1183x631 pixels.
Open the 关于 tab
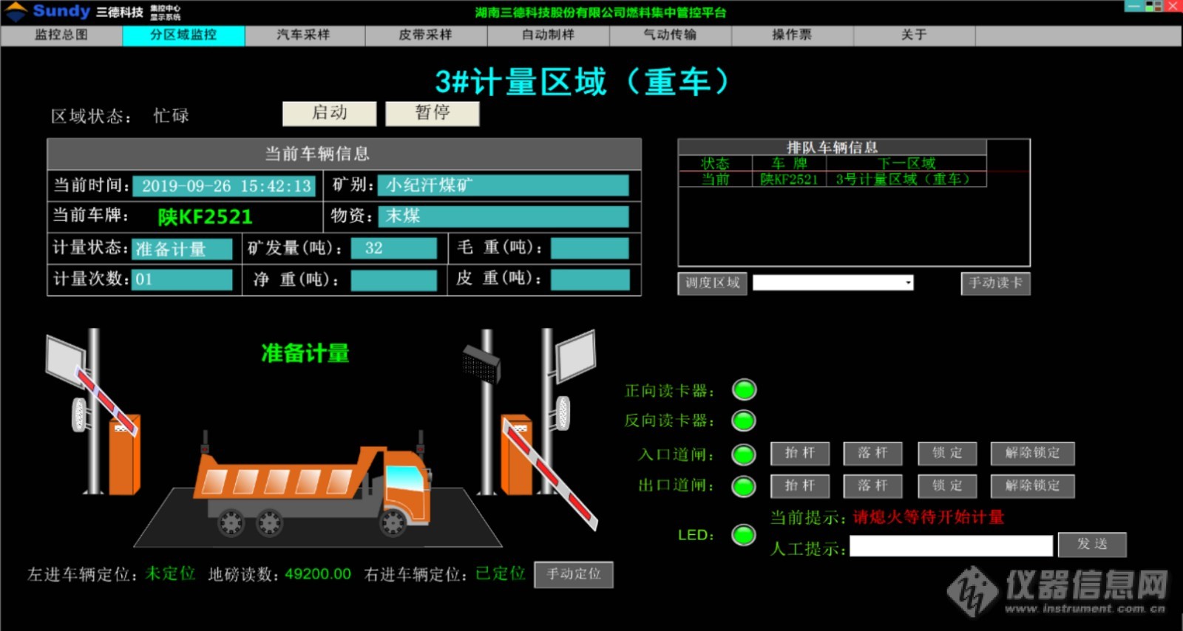tap(914, 35)
